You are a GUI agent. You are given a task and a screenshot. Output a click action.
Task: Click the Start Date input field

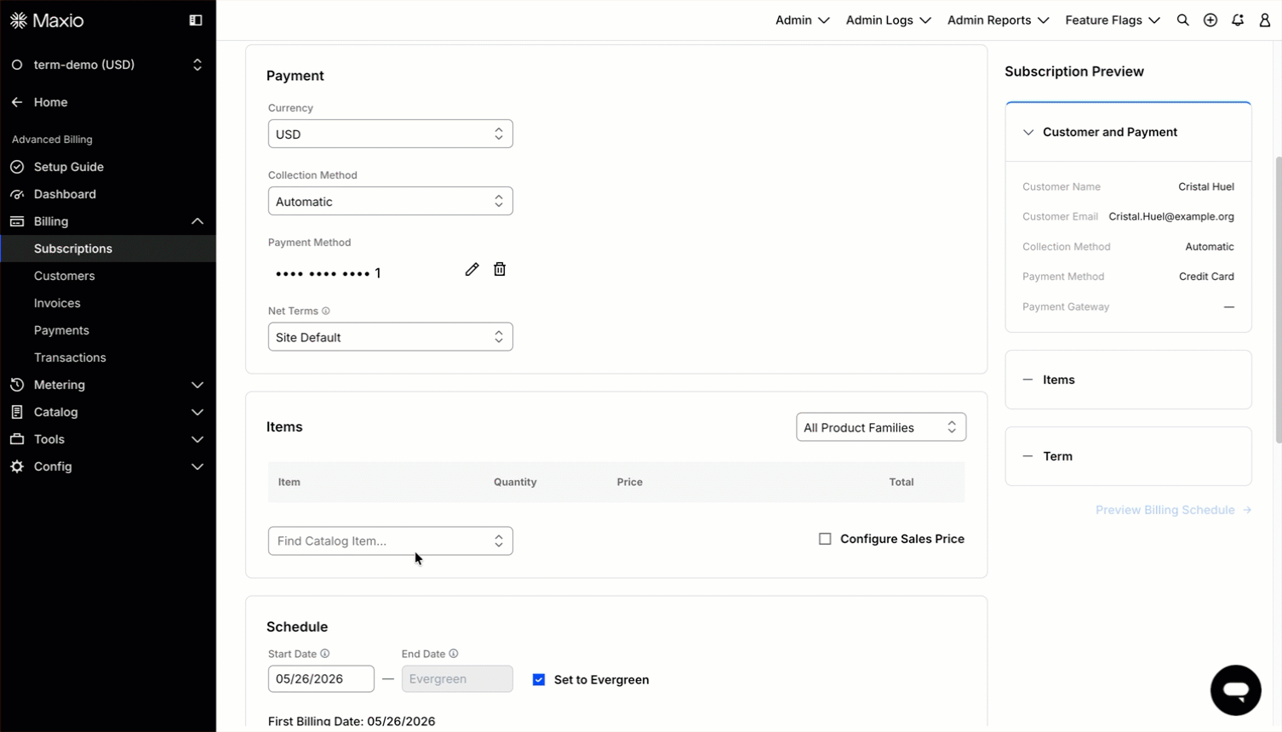point(321,678)
